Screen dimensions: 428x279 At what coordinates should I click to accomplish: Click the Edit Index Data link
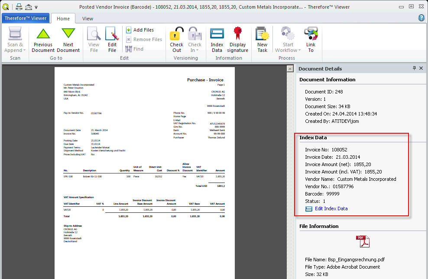[x=331, y=208]
